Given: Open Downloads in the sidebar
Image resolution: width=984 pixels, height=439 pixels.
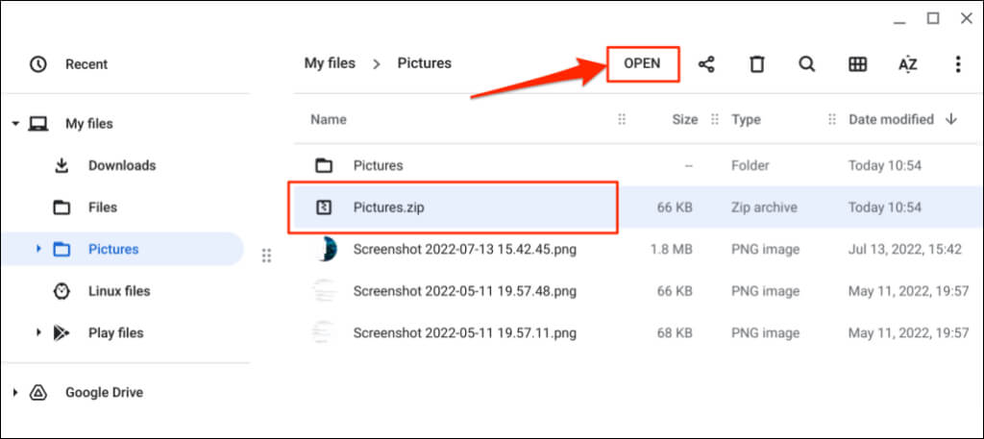Looking at the screenshot, I should [121, 165].
